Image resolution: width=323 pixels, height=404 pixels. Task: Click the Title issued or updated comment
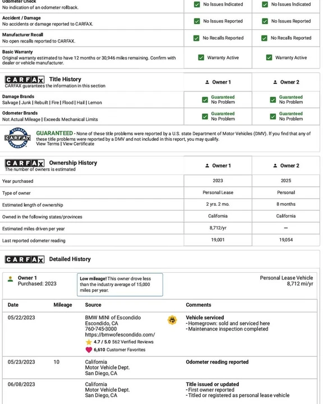point(213,384)
